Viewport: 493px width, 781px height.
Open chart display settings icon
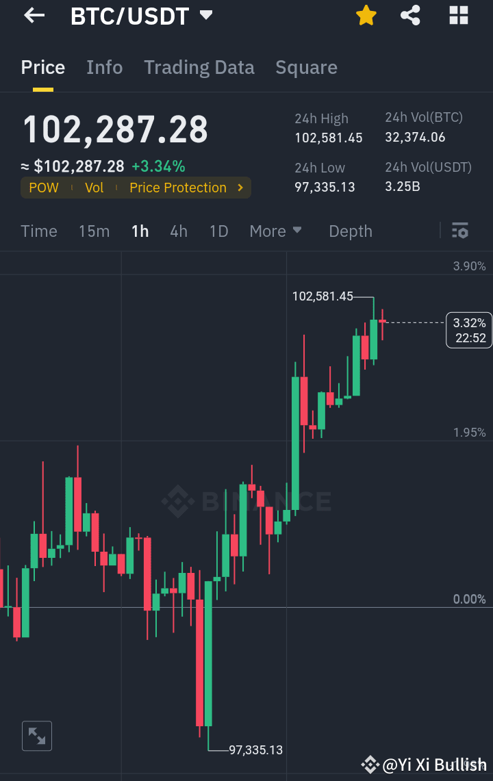[459, 231]
